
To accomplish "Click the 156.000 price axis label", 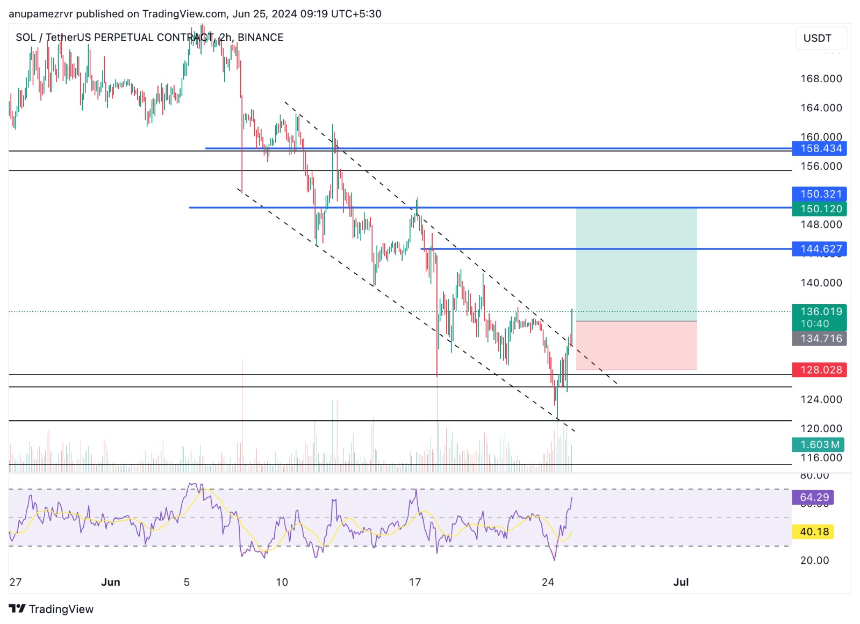I will point(821,166).
